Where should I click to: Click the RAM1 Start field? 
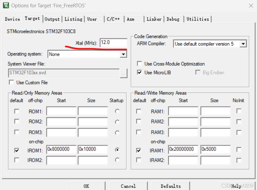pyautogui.click(x=183, y=111)
